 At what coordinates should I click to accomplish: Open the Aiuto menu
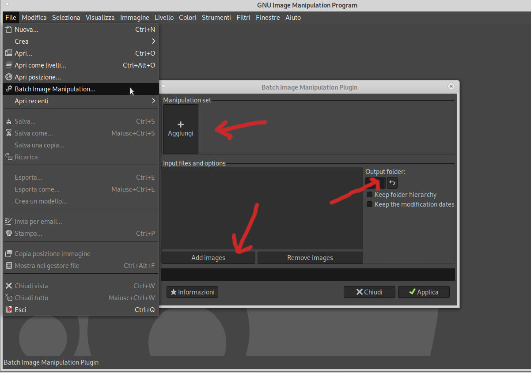click(293, 18)
